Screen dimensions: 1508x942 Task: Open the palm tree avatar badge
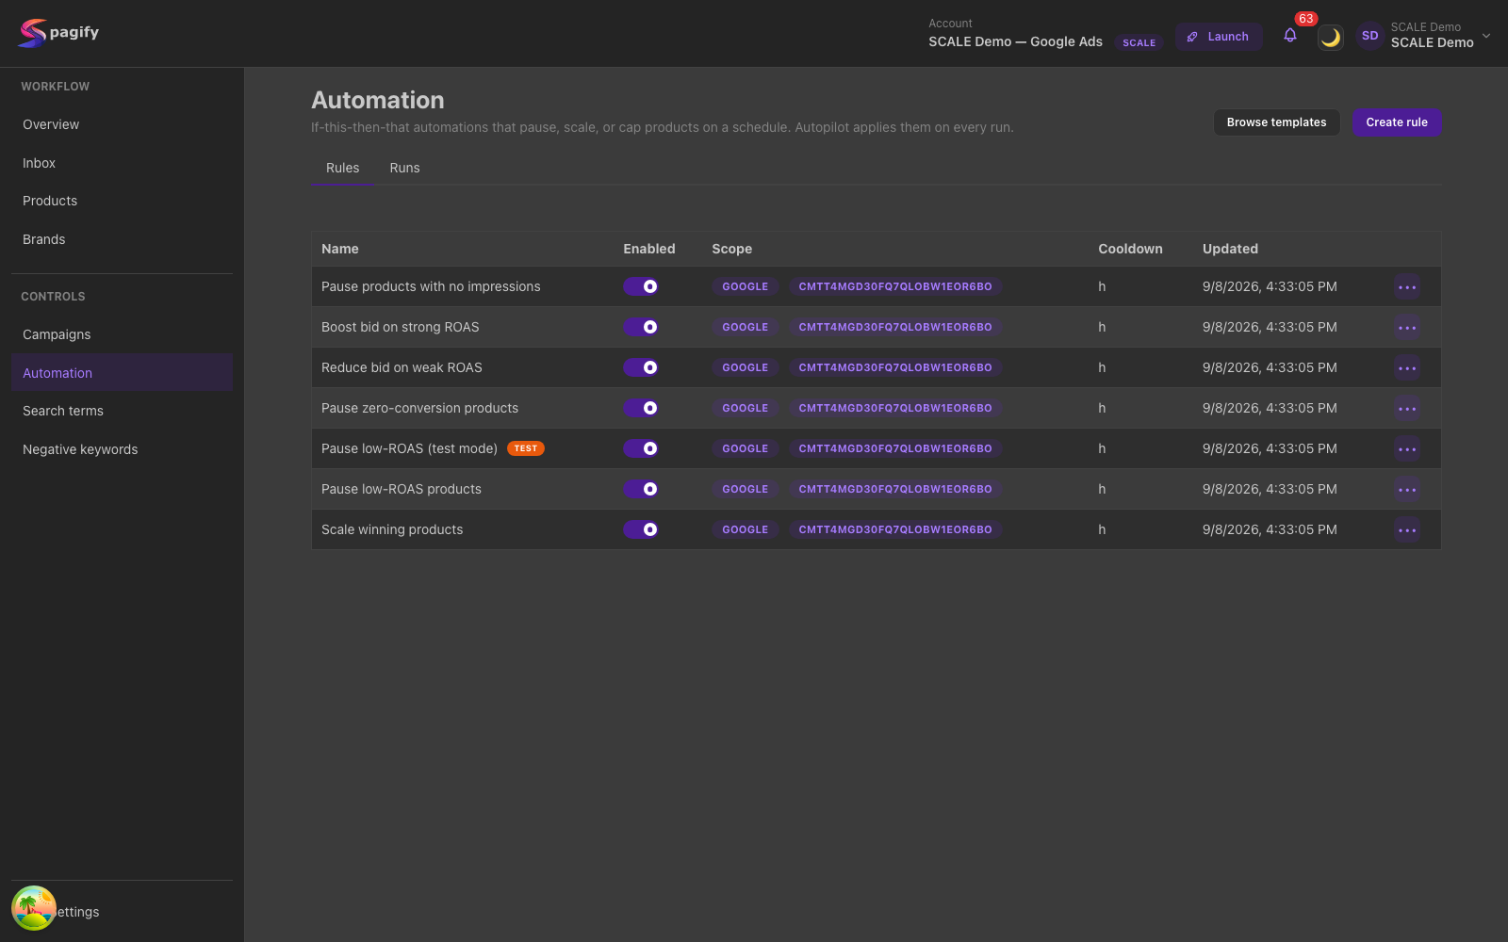[34, 908]
